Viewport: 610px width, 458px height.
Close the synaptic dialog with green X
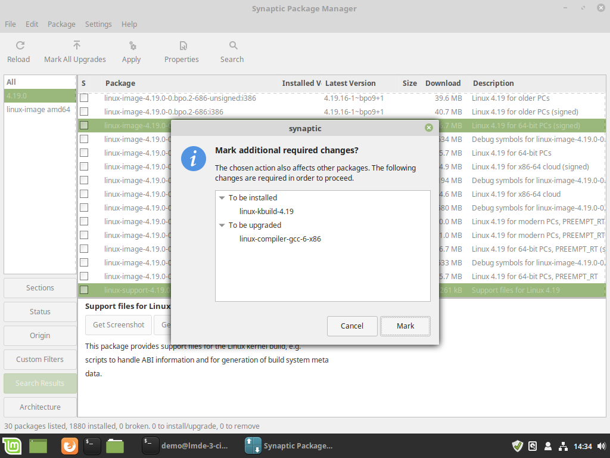pyautogui.click(x=429, y=128)
